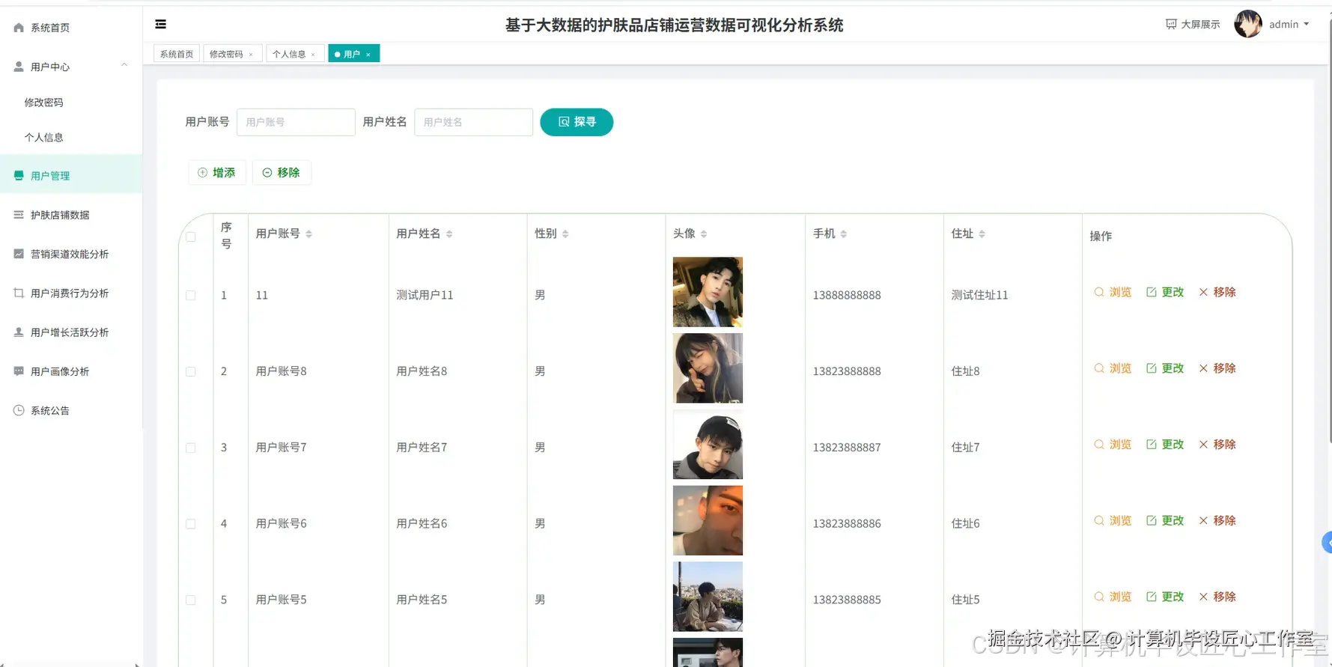Screen dimensions: 1332x667
Task: Open 护肤店铺数据 sidebar item
Action: click(71, 215)
